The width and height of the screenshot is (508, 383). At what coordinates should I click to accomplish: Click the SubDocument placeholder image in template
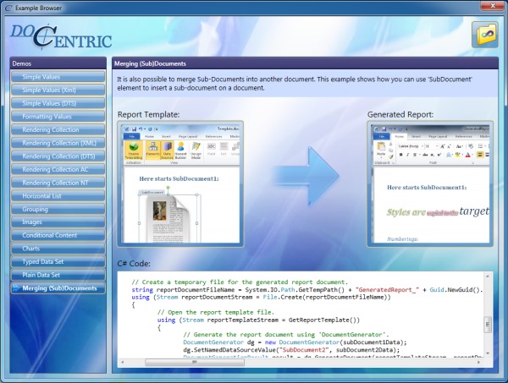pos(168,218)
